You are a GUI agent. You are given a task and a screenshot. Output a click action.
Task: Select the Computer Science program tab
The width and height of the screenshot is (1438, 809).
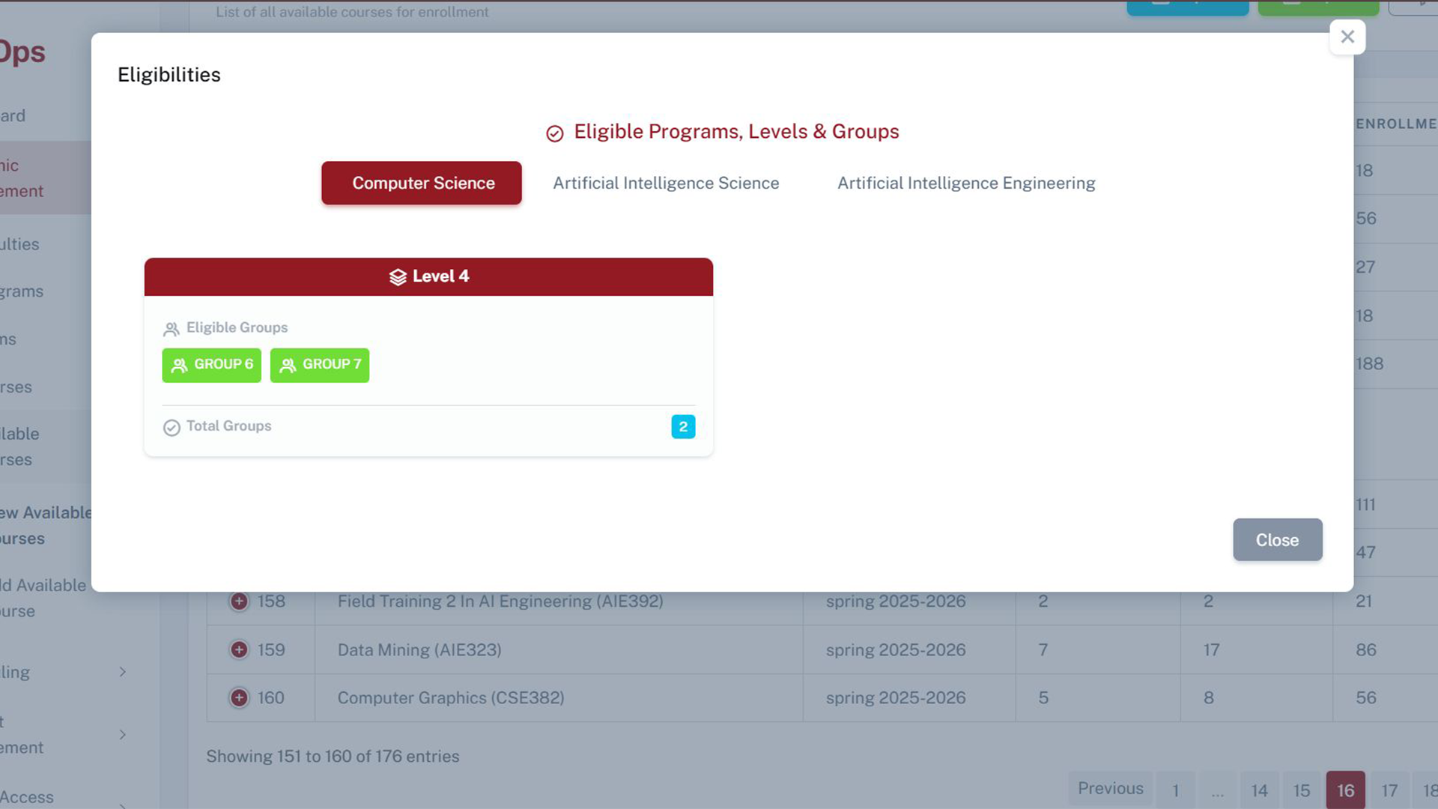(x=422, y=183)
